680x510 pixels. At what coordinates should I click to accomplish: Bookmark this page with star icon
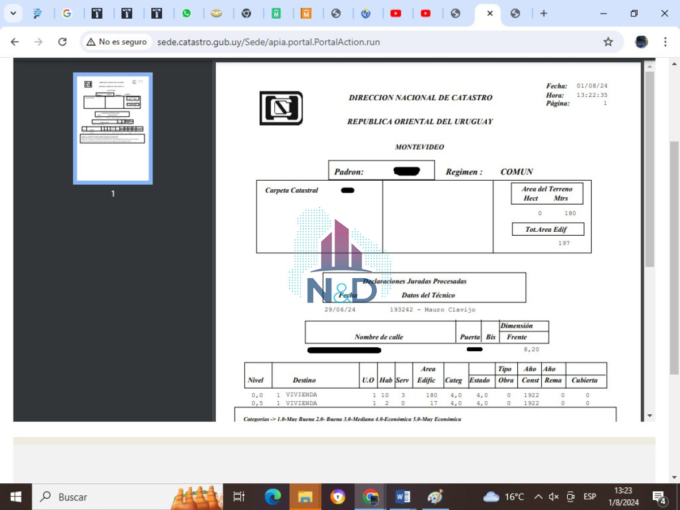coord(608,42)
